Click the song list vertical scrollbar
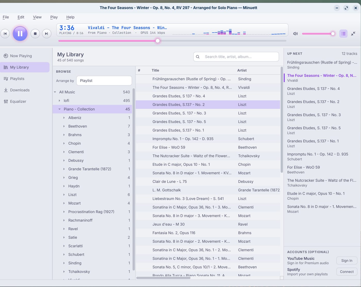Viewport: 361px width, 287px height. click(282, 120)
